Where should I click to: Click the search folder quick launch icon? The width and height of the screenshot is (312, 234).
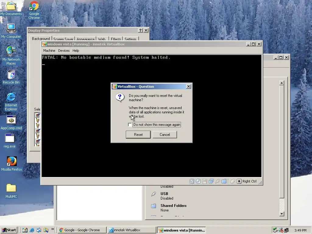pos(46,230)
